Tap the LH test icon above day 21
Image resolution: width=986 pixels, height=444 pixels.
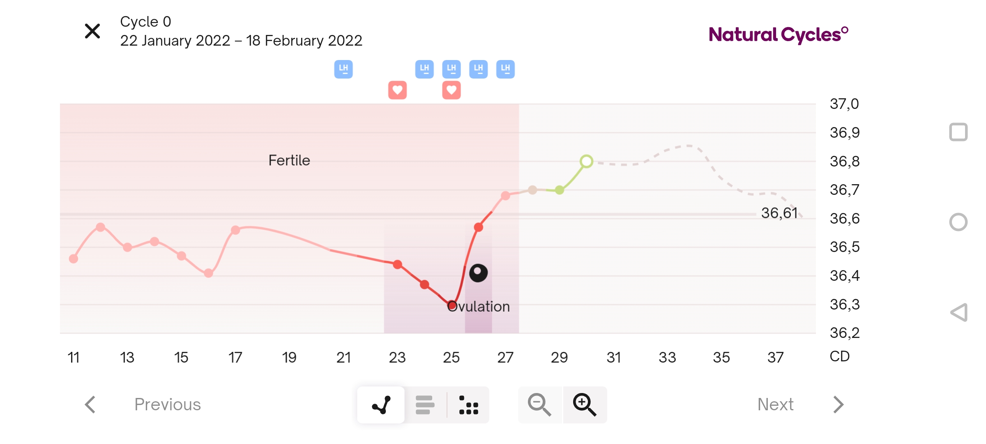[343, 69]
